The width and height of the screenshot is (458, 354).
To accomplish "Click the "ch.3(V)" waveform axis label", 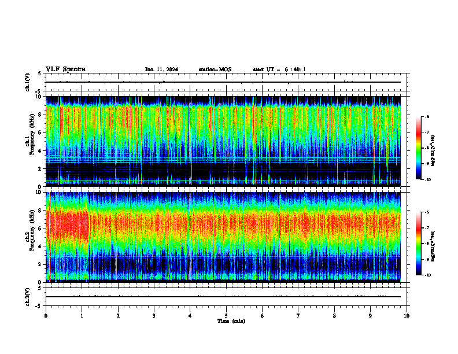I will click(x=28, y=297).
